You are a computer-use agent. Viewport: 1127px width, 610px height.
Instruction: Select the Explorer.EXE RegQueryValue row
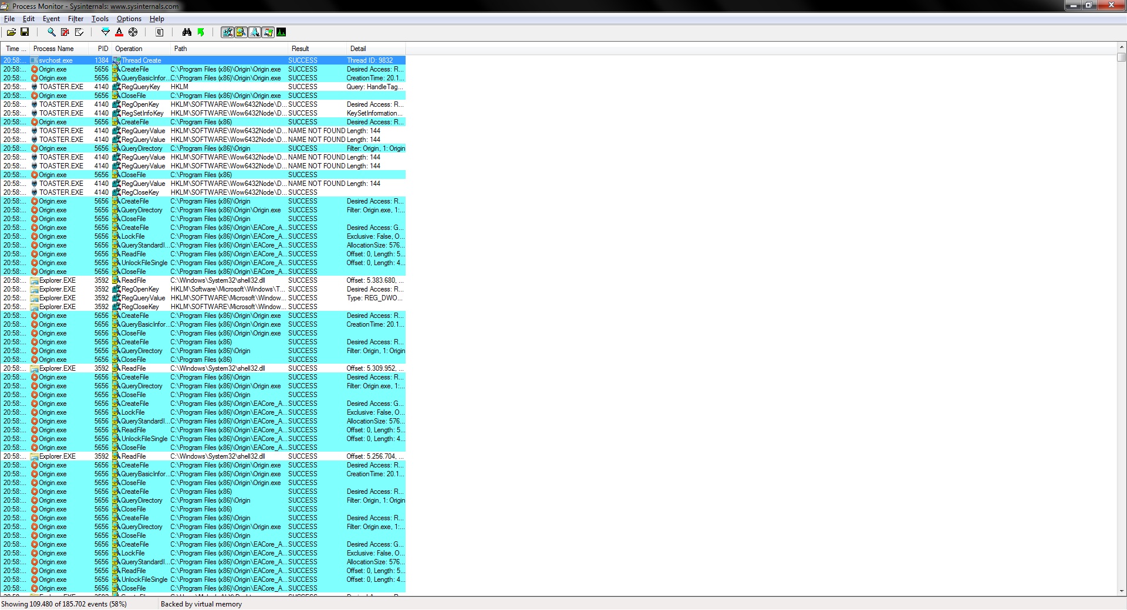pos(203,298)
